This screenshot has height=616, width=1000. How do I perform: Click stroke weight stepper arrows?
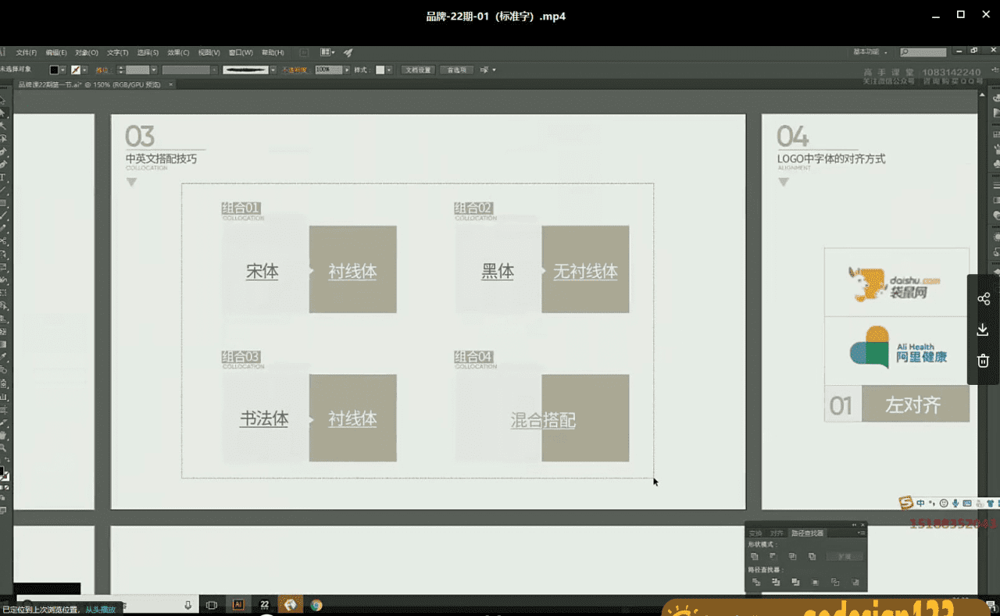click(x=120, y=69)
